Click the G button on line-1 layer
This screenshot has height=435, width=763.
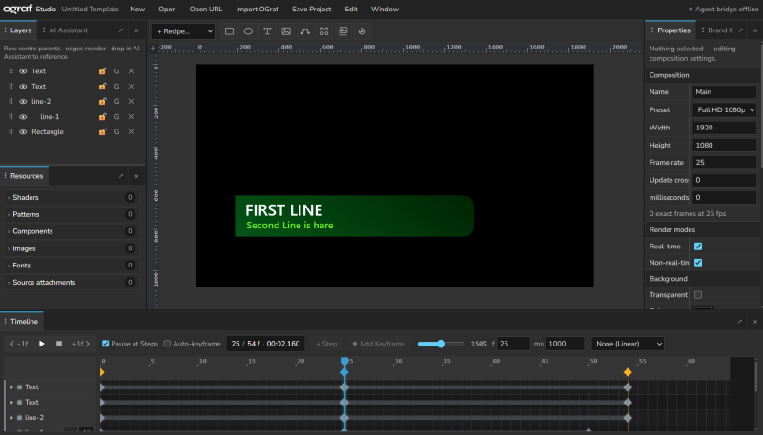[x=116, y=116]
